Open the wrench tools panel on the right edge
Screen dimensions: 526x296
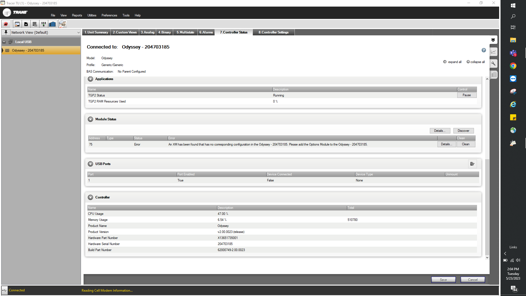[x=493, y=64]
